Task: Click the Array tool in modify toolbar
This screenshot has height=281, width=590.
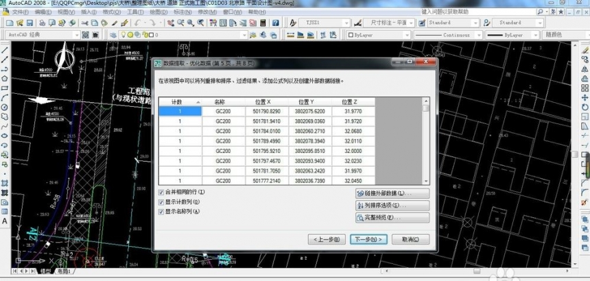Action: tap(585, 88)
